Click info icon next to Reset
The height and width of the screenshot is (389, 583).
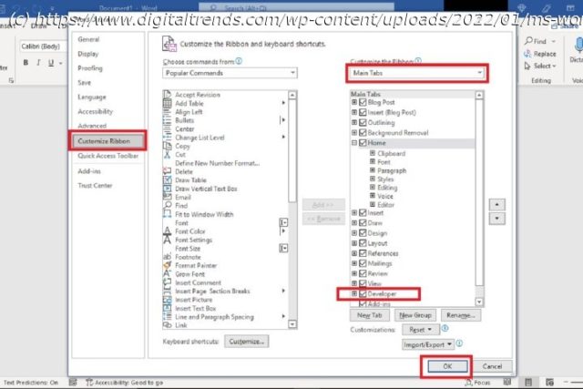[x=445, y=328]
